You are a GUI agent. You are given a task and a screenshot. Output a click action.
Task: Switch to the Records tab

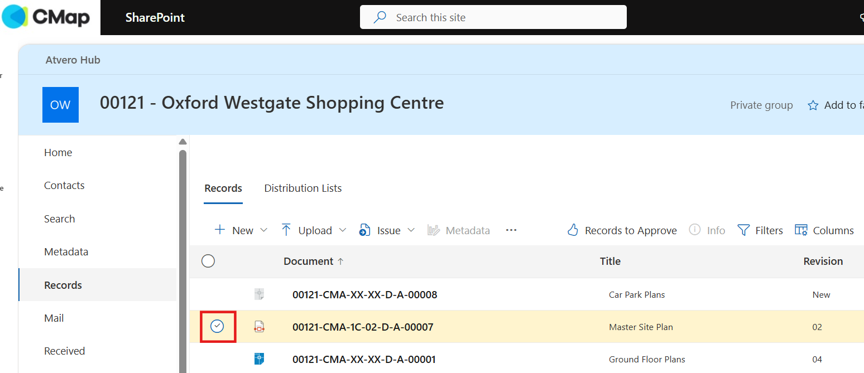[223, 188]
